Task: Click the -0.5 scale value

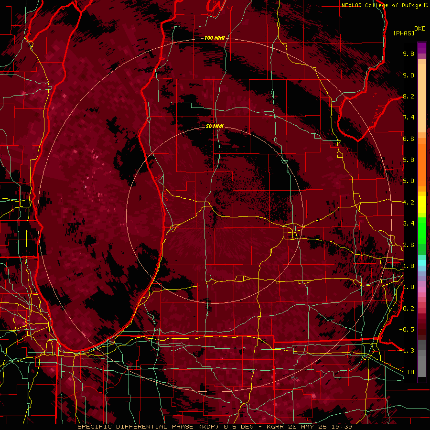Action: coord(407,330)
